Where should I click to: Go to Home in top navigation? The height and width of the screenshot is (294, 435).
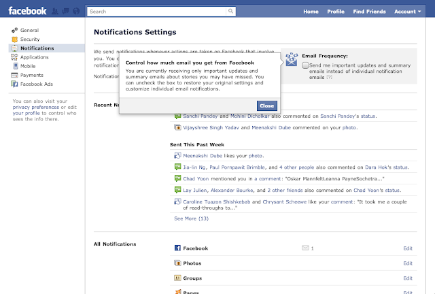point(311,12)
